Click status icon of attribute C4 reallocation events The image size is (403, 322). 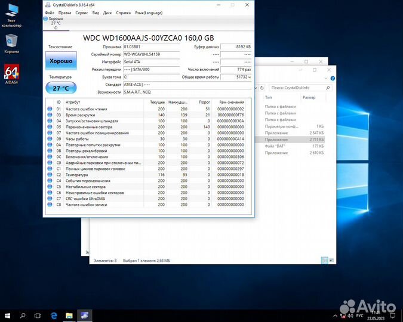(50, 181)
